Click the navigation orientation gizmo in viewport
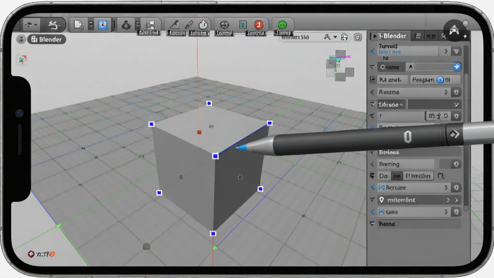The image size is (494, 278). pyautogui.click(x=340, y=66)
